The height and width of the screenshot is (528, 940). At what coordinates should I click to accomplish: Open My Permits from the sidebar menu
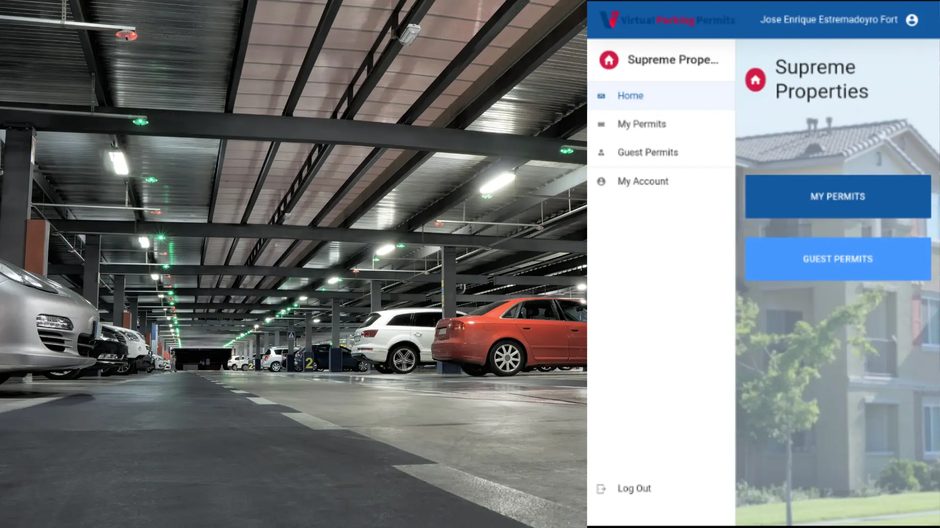(641, 124)
